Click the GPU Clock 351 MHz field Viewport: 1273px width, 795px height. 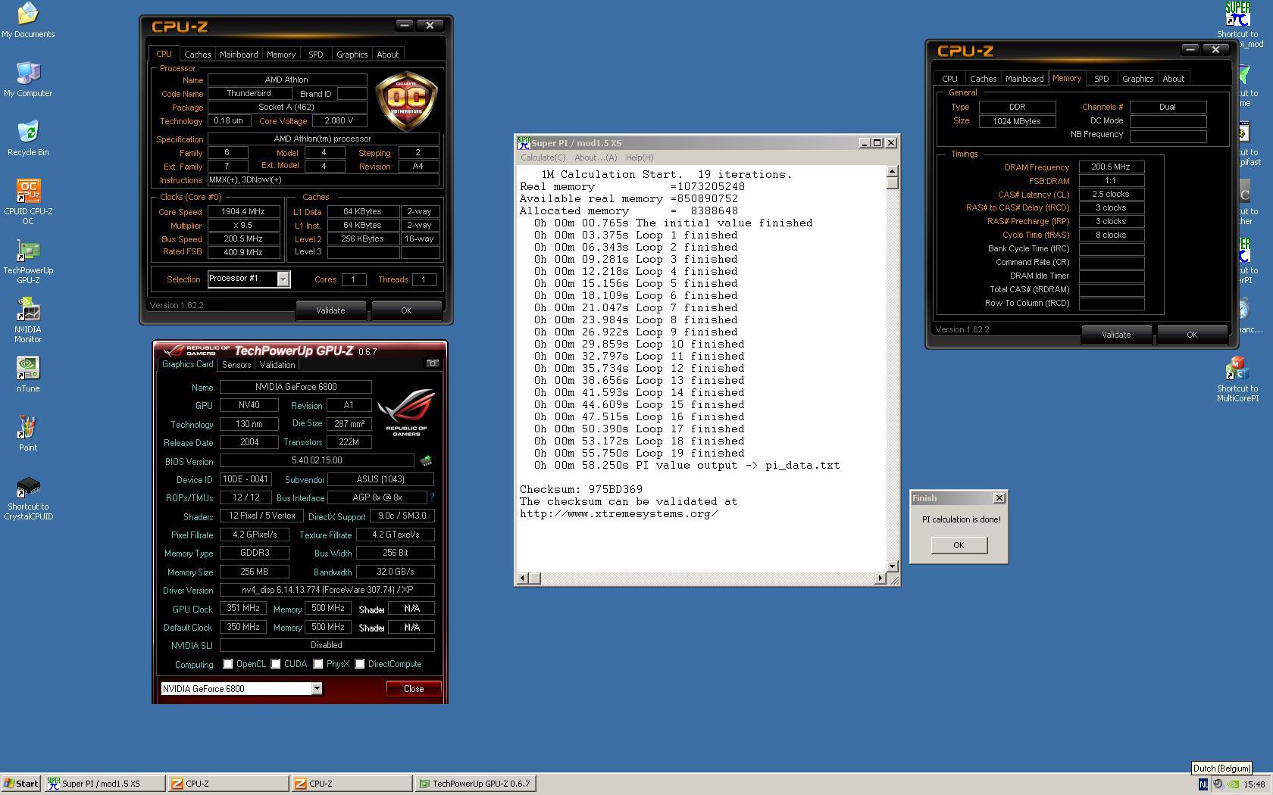(243, 608)
